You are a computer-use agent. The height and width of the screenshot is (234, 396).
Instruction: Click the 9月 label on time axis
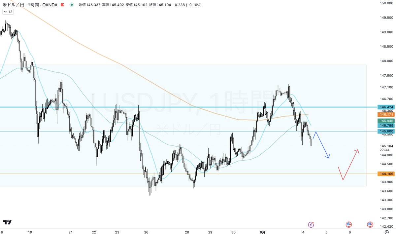262,232
